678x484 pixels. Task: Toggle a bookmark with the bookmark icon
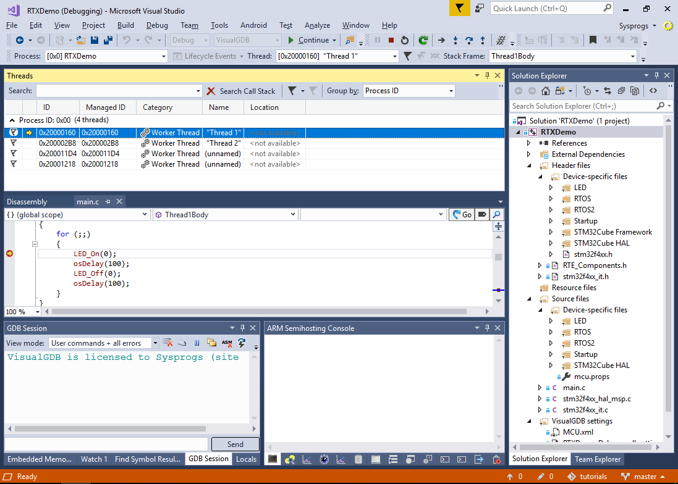click(x=593, y=40)
